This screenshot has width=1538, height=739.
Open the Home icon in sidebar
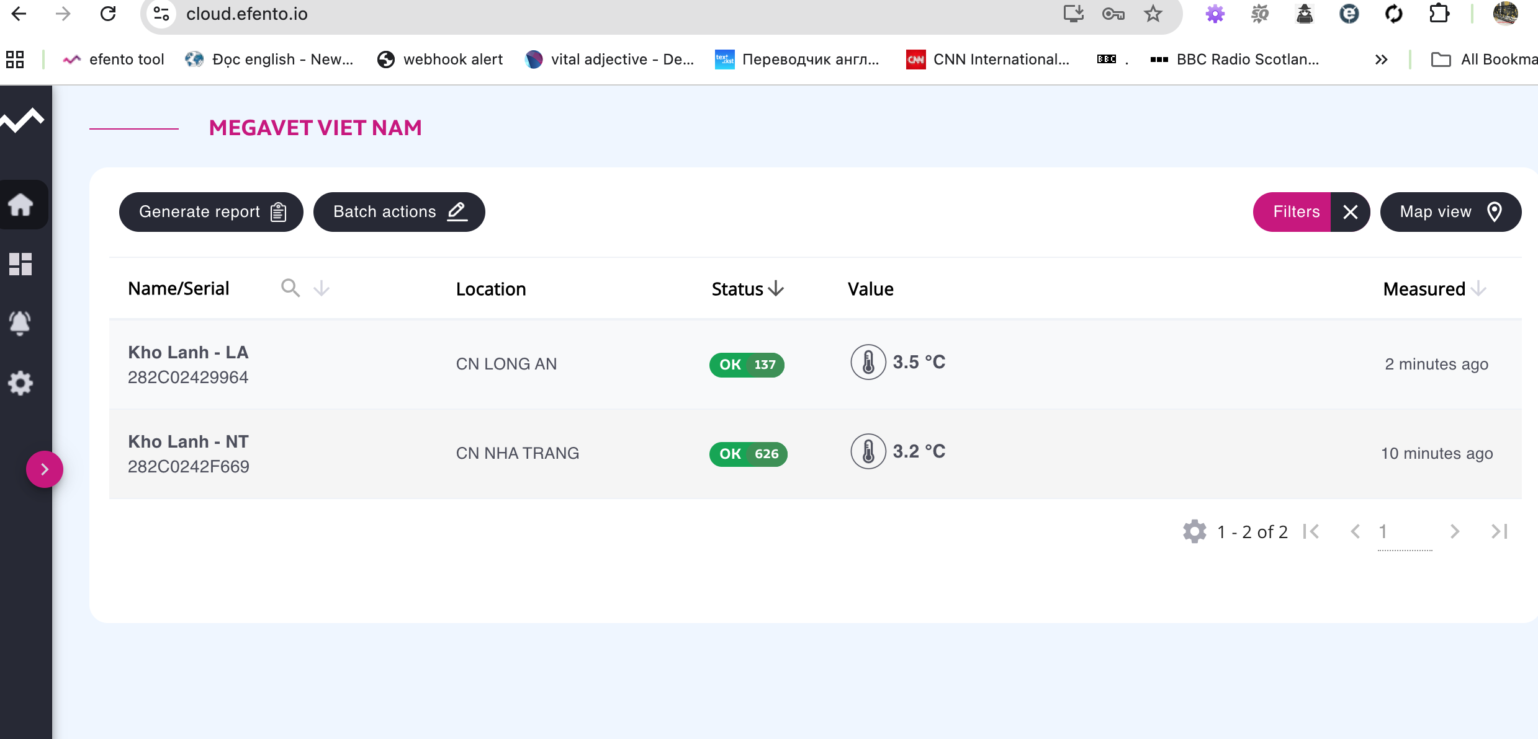[x=20, y=204]
